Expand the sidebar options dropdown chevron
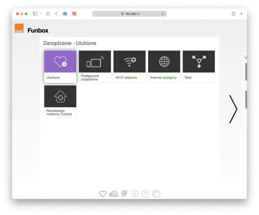Screen dimensions: 259x215 click(41, 14)
